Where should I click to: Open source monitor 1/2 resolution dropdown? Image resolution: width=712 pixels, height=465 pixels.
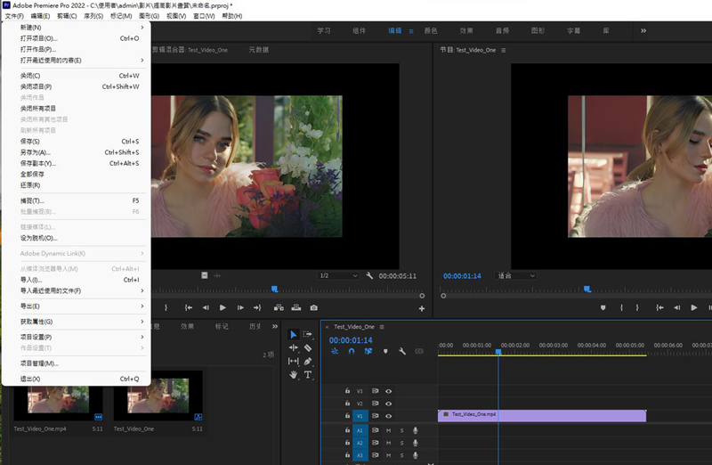click(338, 276)
